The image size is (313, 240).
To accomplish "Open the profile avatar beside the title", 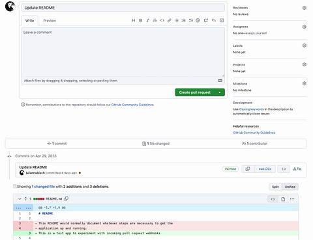I will click(x=10, y=7).
